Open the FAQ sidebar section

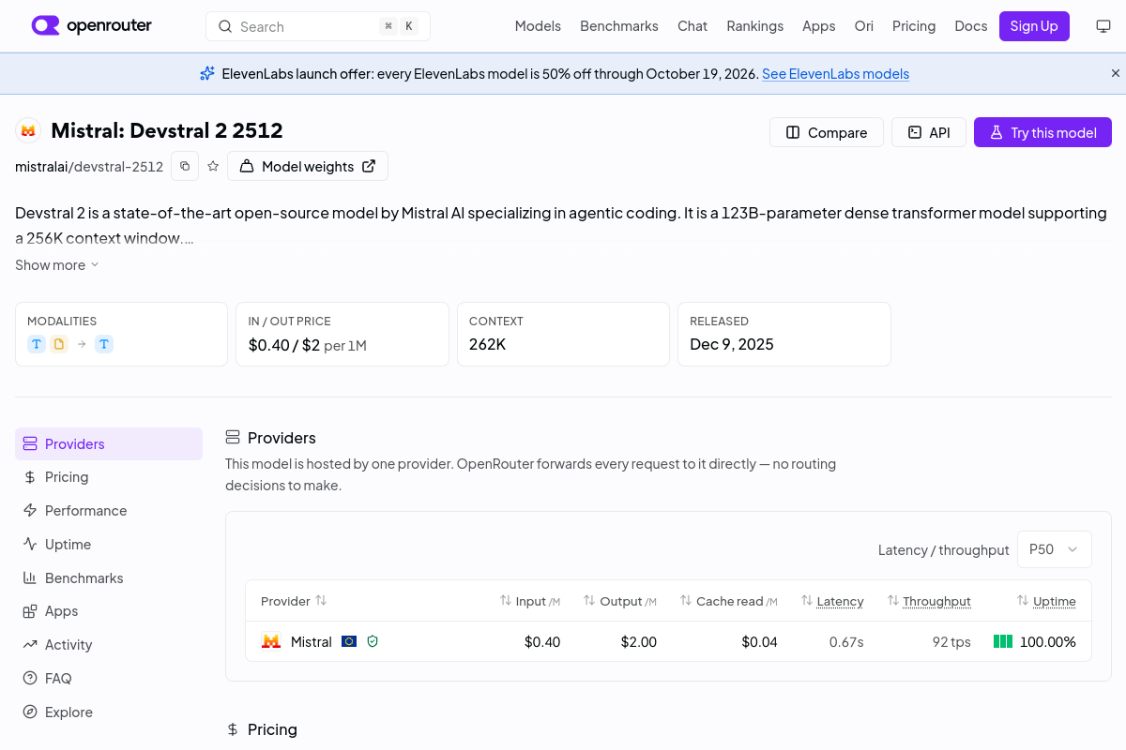coord(109,679)
